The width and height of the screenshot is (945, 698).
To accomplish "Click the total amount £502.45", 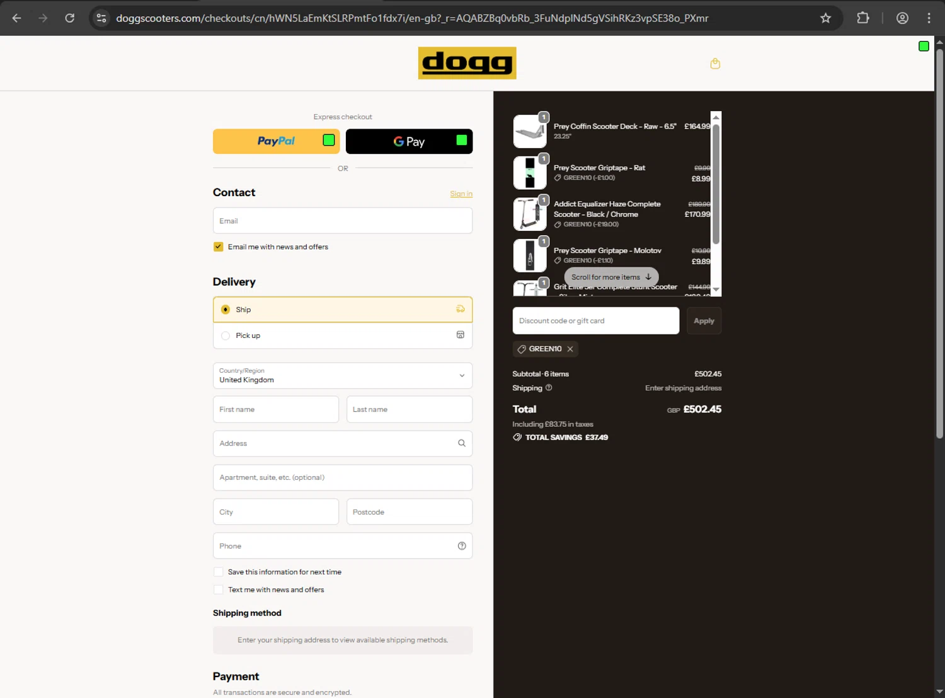I will (x=702, y=409).
